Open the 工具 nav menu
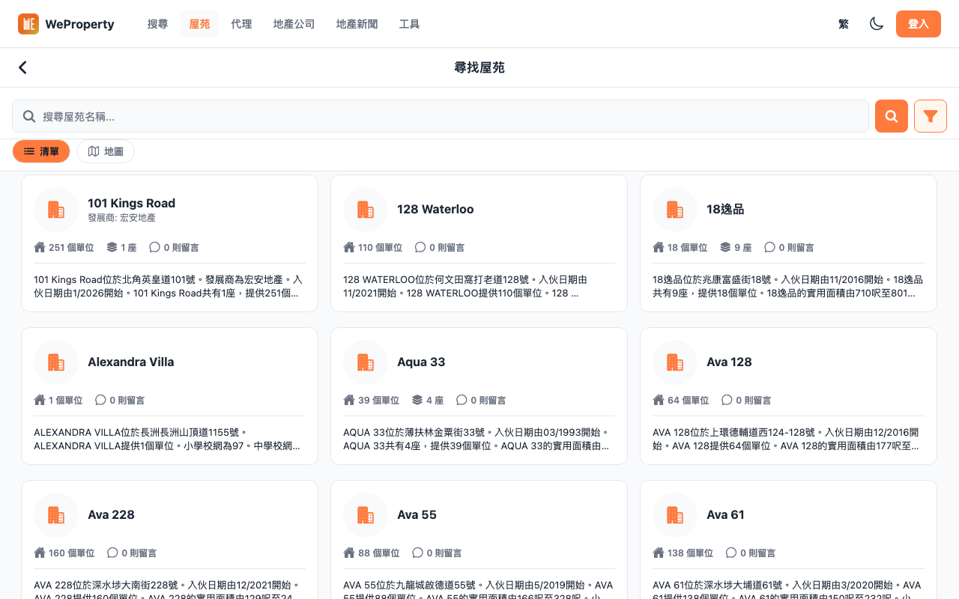 tap(409, 24)
